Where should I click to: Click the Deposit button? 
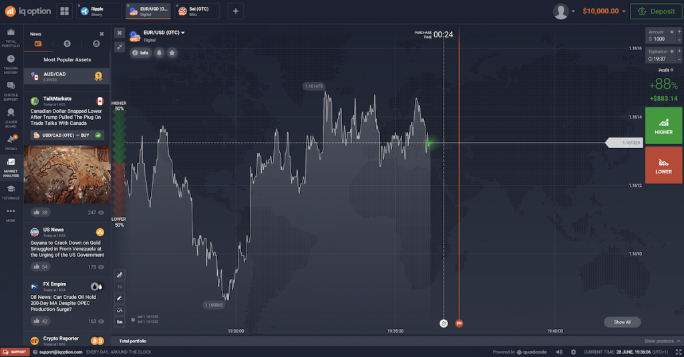pos(656,11)
